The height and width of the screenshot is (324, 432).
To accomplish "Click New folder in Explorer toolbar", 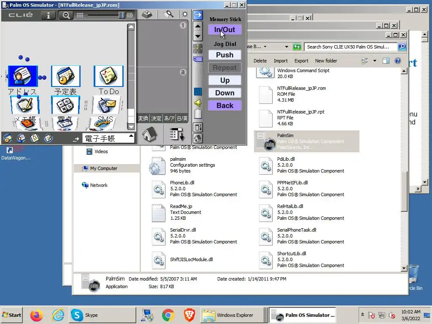I will (x=326, y=61).
